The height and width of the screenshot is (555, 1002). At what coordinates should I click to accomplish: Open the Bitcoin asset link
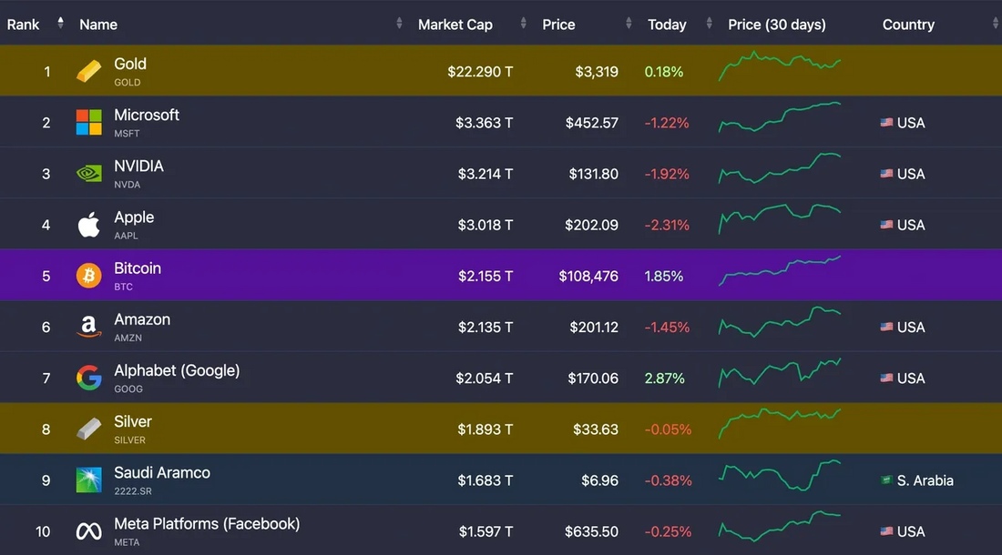tap(138, 267)
